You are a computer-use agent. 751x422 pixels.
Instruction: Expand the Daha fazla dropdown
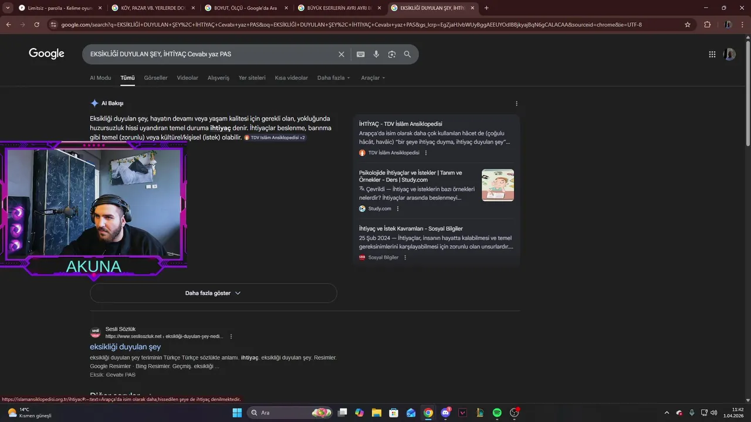tap(334, 78)
